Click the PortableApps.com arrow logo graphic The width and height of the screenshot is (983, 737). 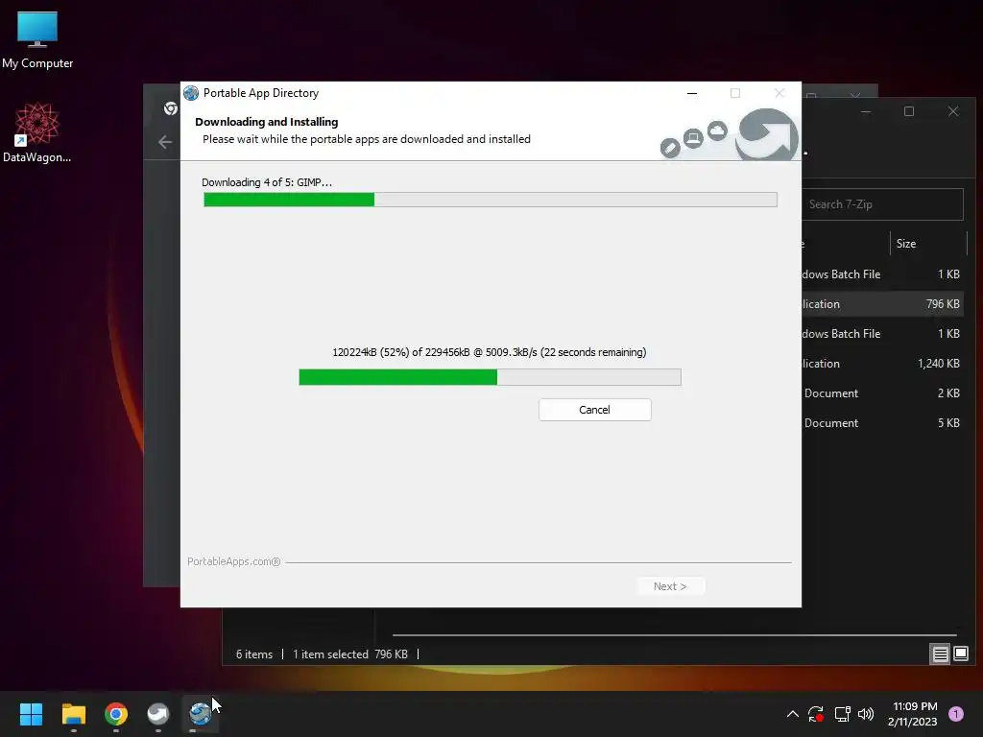(x=767, y=133)
